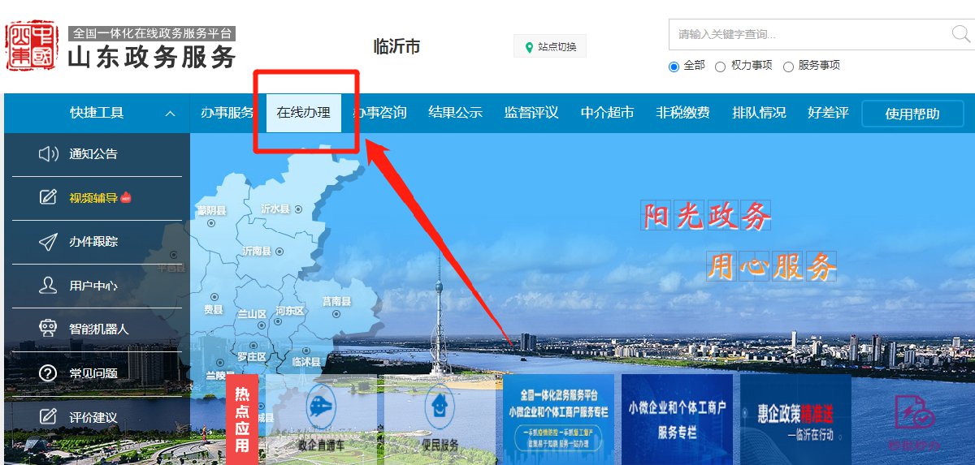Image resolution: width=975 pixels, height=465 pixels.
Task: Click the 视频辅导 edit icon
Action: tap(49, 197)
